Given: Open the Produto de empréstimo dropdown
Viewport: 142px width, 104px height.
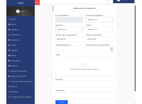Looking at the screenshot, I should click(100, 20).
